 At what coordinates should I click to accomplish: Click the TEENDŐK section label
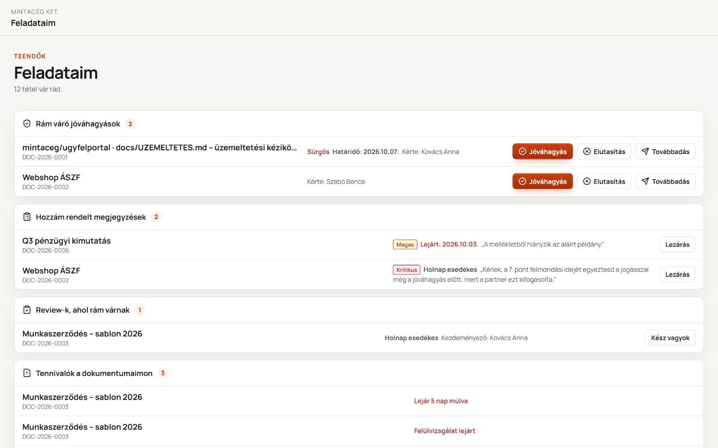30,56
